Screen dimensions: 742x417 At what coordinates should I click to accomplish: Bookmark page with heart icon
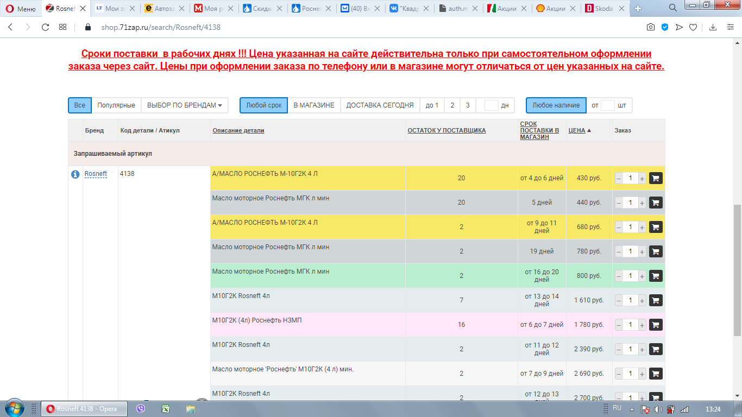click(693, 27)
